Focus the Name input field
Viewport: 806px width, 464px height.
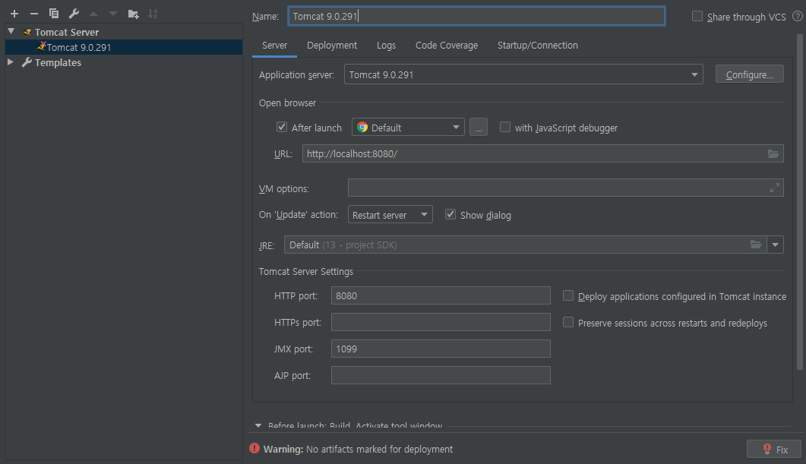[x=476, y=16]
